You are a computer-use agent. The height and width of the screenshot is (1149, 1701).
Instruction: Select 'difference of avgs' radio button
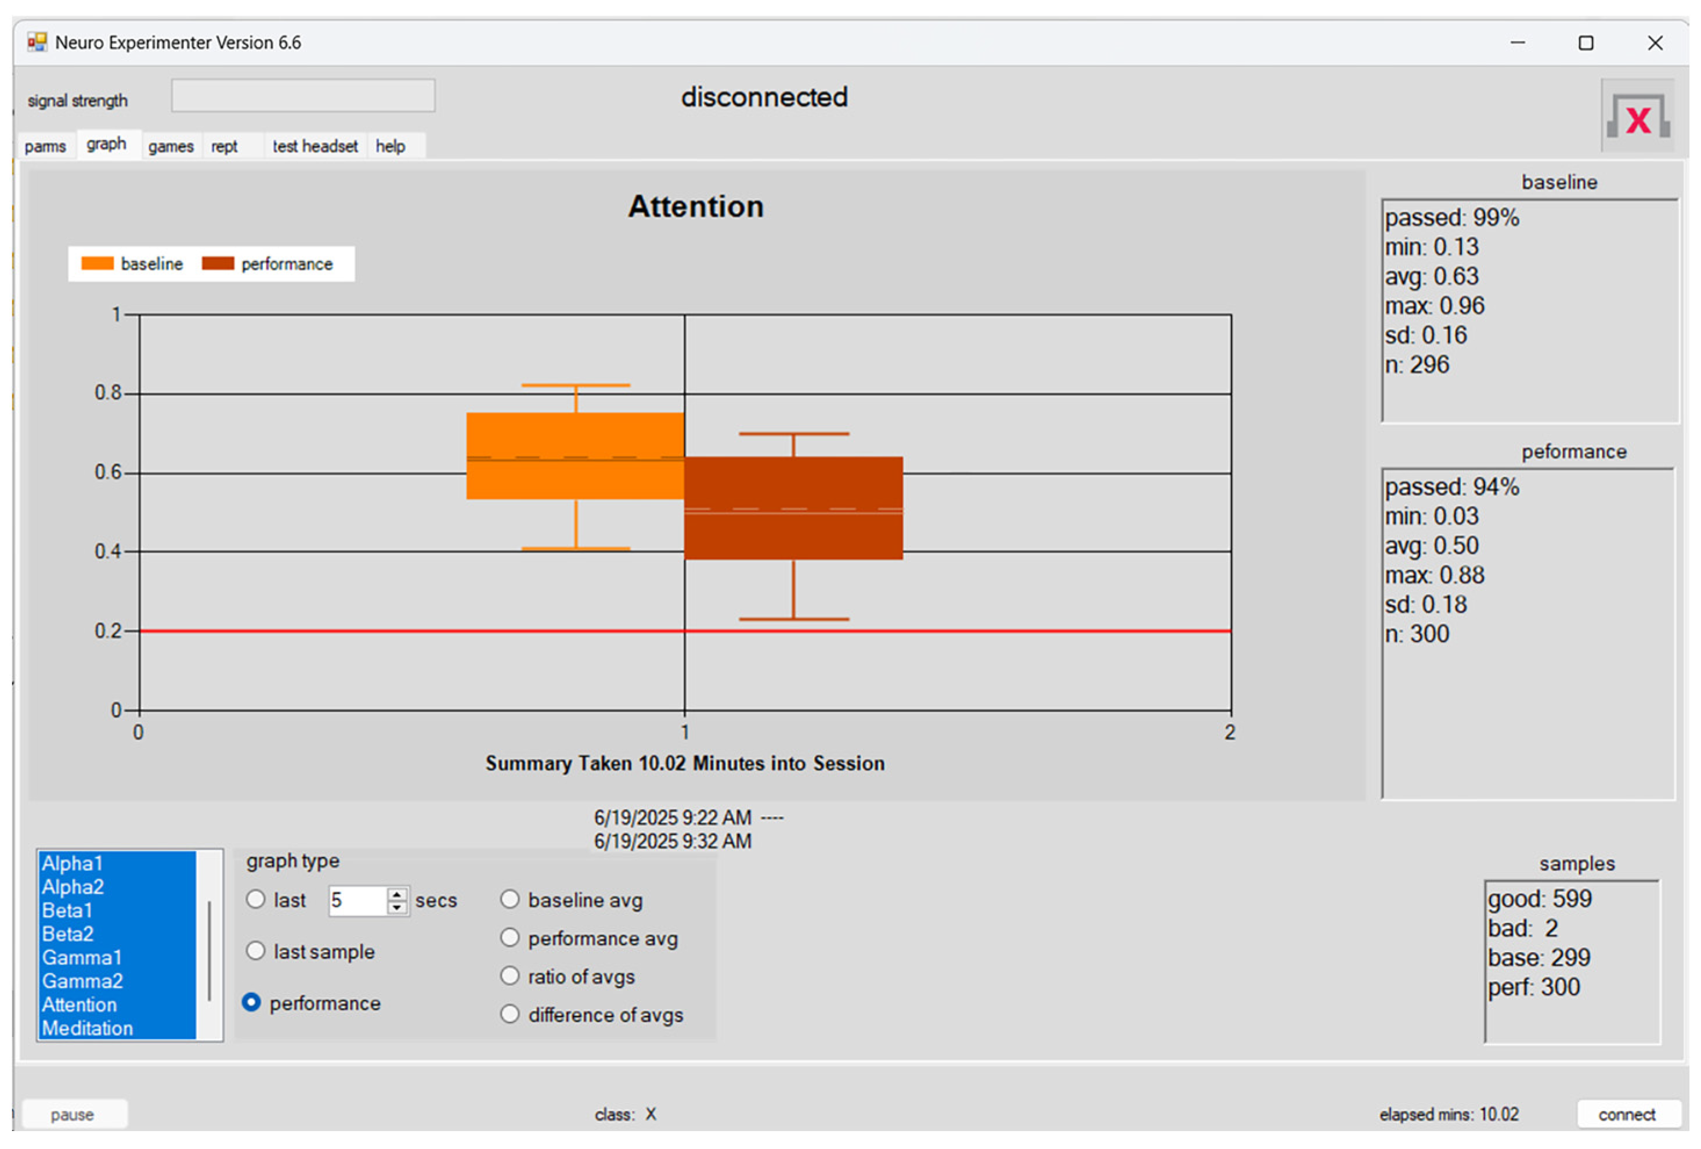coord(510,1014)
